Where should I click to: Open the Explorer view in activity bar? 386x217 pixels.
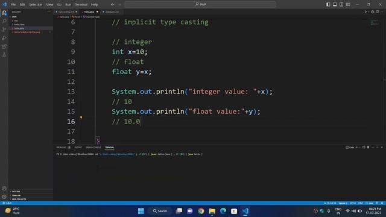tap(4, 13)
